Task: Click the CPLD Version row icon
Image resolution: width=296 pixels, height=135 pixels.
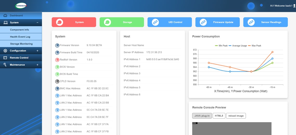Action: click(57, 81)
